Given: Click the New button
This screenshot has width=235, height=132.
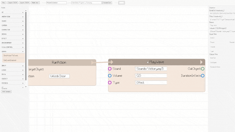Looking at the screenshot, I should 4,3.
